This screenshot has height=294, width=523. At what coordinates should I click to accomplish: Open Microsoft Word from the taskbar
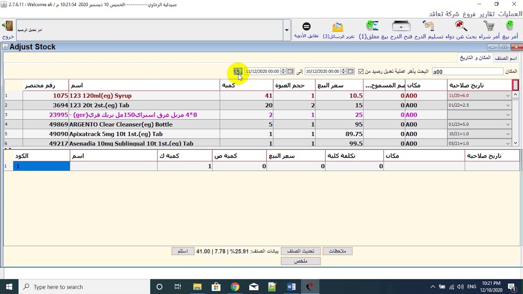(291, 287)
